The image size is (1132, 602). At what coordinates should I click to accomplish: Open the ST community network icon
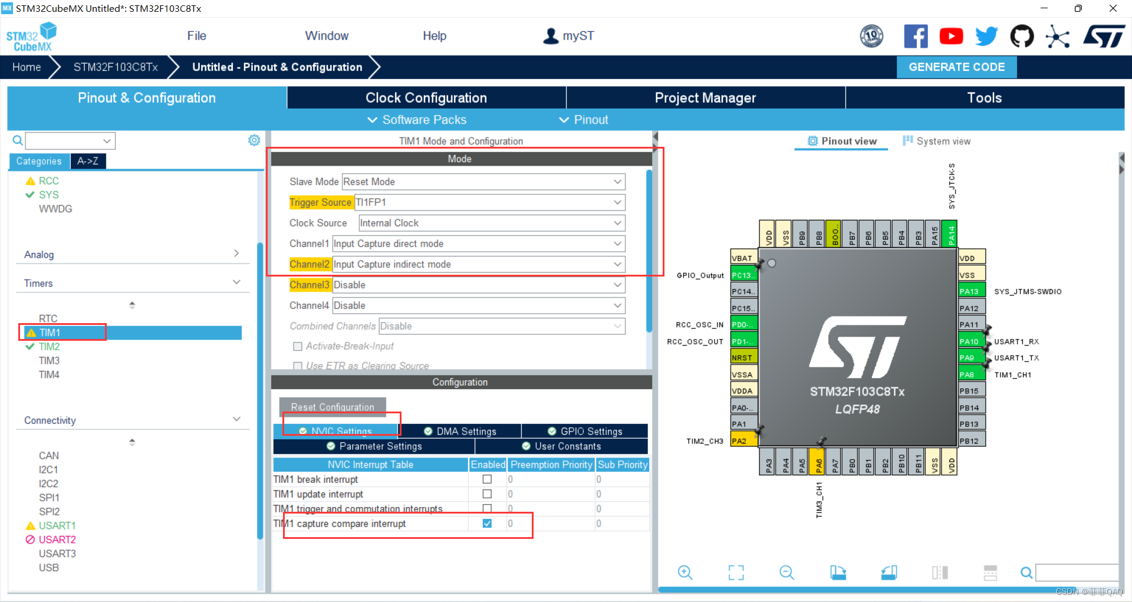tap(1057, 37)
